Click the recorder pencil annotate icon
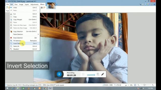Image resolution: width=161 pixels, height=90 pixels. (x=103, y=74)
